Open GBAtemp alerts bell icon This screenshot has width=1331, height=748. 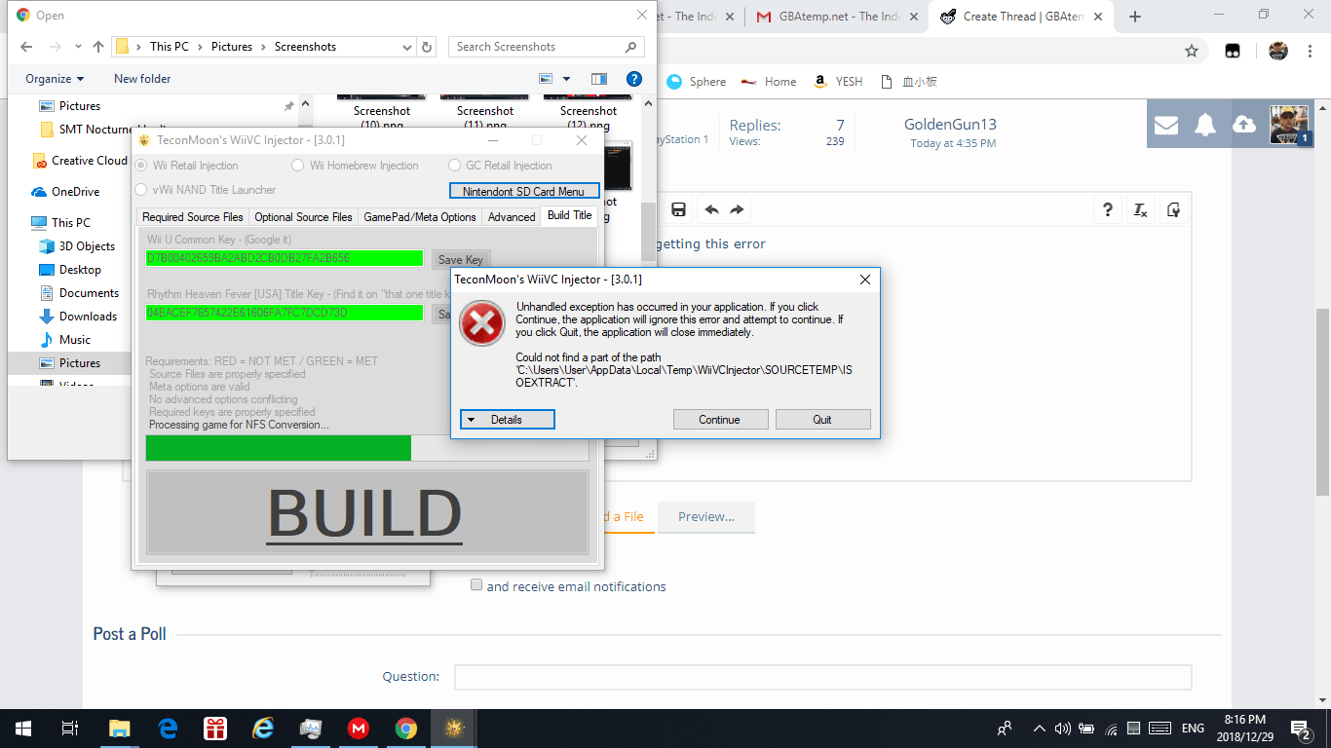click(x=1205, y=125)
